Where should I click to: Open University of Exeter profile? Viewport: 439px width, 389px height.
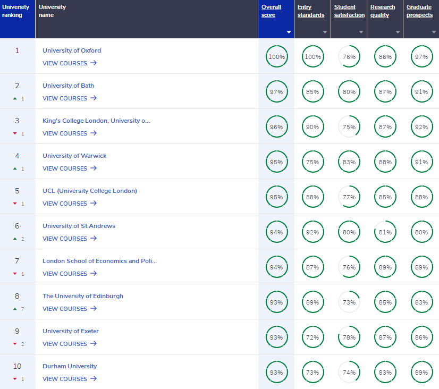pyautogui.click(x=71, y=331)
